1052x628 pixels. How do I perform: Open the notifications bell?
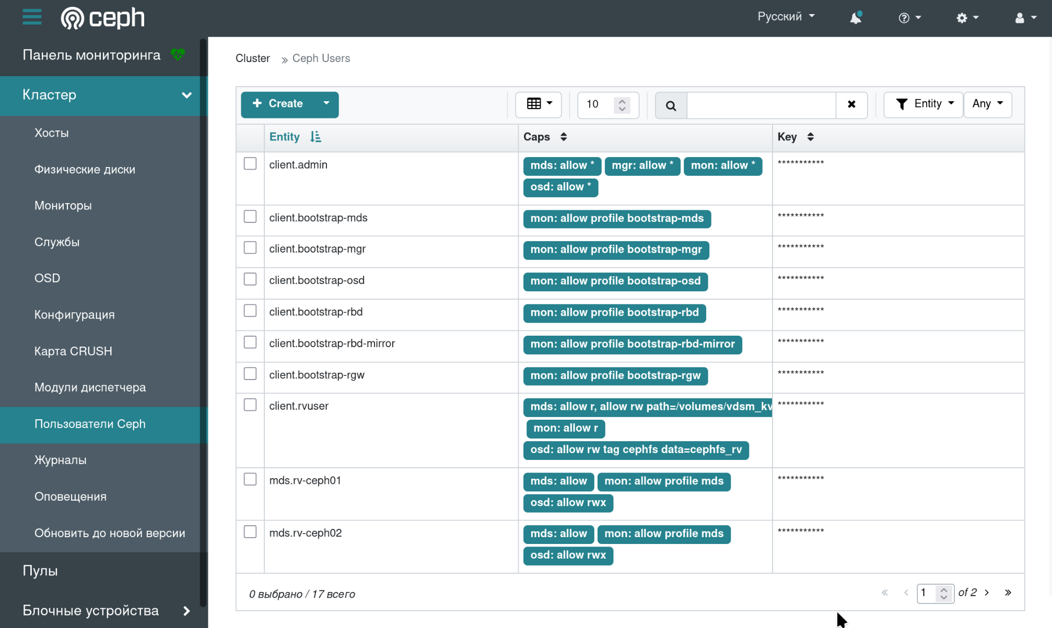coord(855,18)
